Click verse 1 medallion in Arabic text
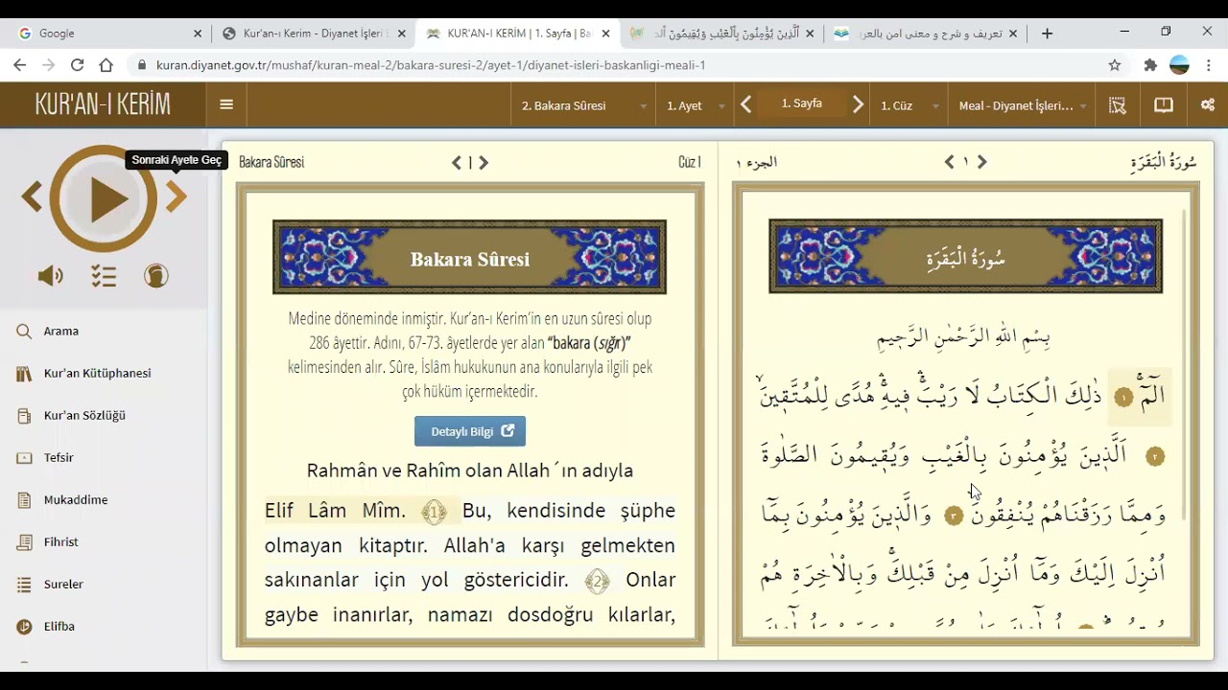 tap(1123, 397)
